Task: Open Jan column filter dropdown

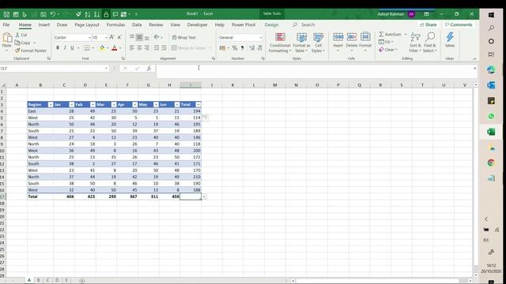Action: [x=72, y=105]
